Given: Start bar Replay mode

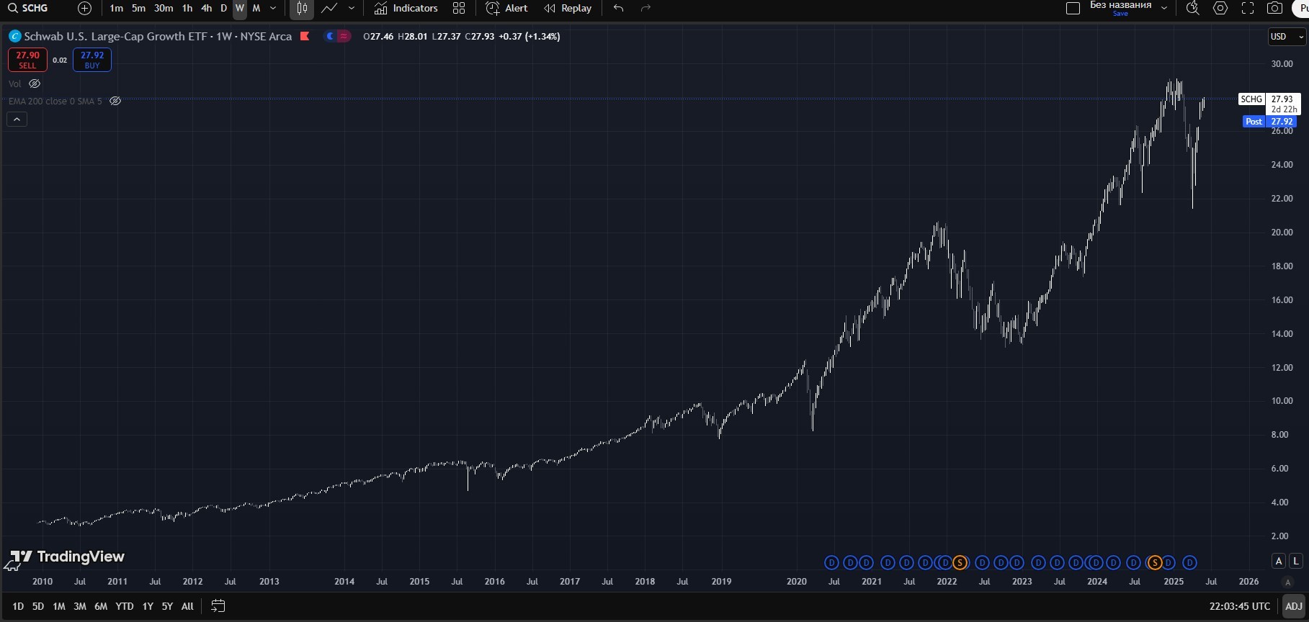Looking at the screenshot, I should click(568, 8).
